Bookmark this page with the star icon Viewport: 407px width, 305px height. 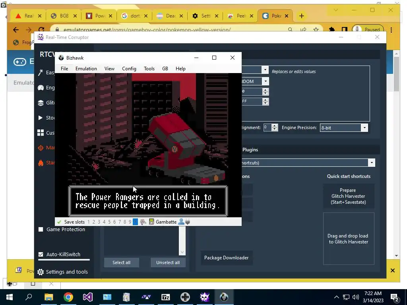coord(316,29)
